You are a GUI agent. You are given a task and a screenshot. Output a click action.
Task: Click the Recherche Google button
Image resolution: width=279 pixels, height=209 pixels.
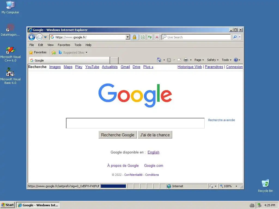click(x=118, y=135)
